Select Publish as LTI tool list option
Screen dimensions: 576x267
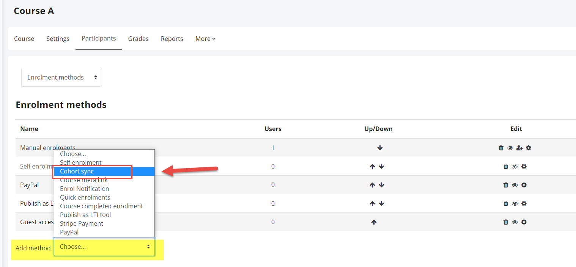(x=104, y=215)
